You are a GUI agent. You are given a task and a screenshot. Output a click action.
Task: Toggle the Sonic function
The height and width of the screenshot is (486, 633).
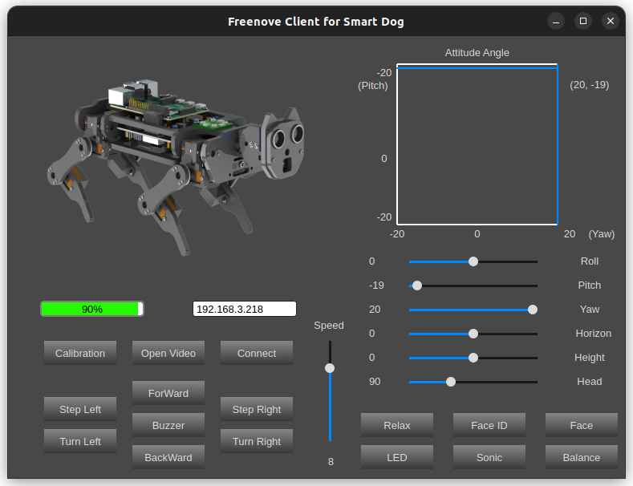[x=489, y=457]
